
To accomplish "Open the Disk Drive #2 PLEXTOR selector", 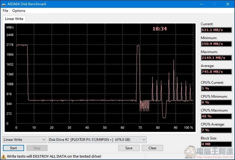I will tap(97, 140).
